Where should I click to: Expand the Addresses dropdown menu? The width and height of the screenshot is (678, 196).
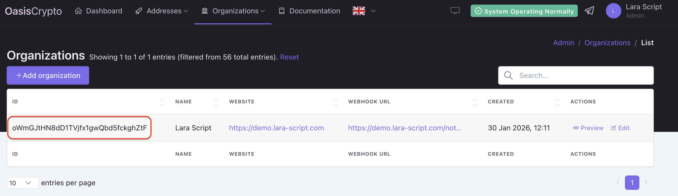click(x=162, y=11)
